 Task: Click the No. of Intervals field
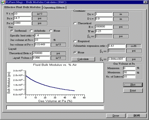[x=129, y=77]
